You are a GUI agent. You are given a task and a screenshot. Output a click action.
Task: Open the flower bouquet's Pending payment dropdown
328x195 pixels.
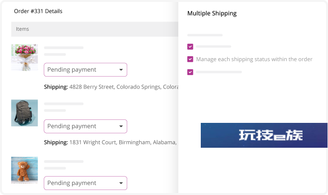pyautogui.click(x=85, y=70)
